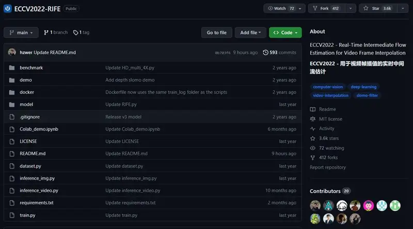Open the MIT license link
Viewport: 413px width, 229px height.
tap(330, 119)
